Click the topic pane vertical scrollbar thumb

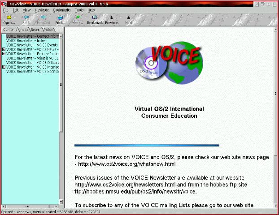276,94
